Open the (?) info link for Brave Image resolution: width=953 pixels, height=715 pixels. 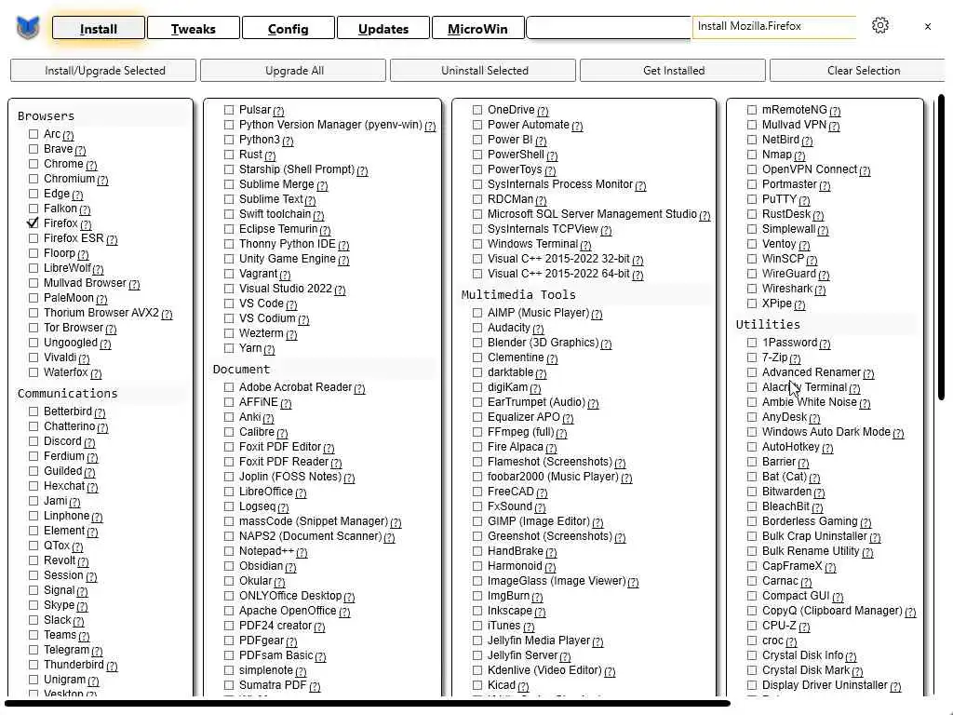[x=80, y=150]
